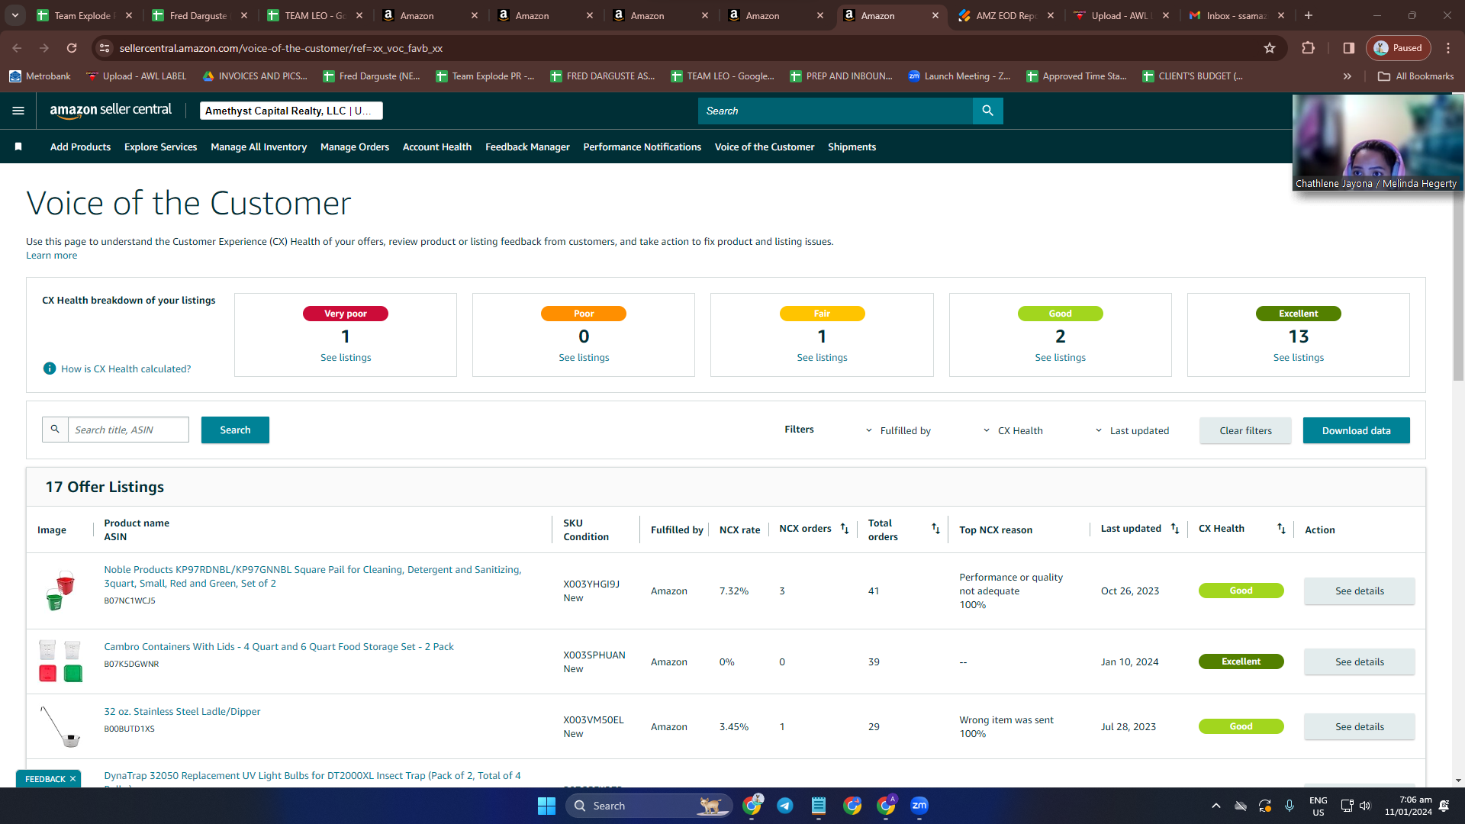This screenshot has width=1465, height=824.
Task: Open a new browser tab
Action: tap(1309, 15)
